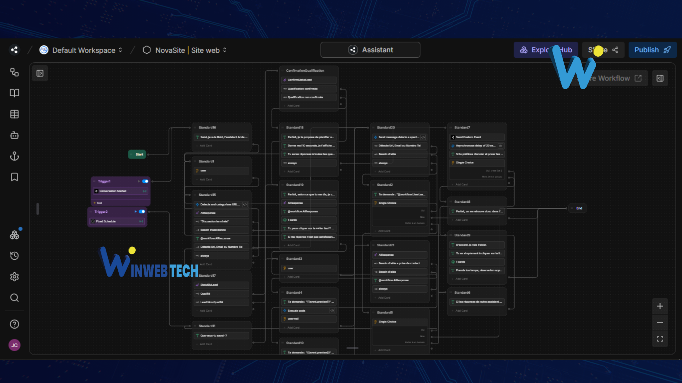Expand the left explorer panel
682x383 pixels.
pos(40,73)
